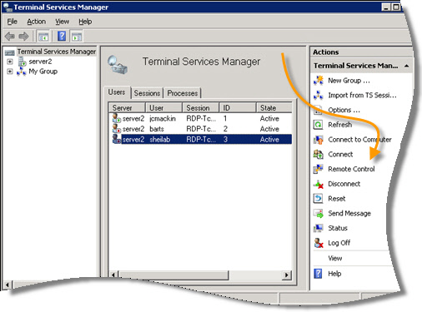Click the Connect action icon
The height and width of the screenshot is (312, 422).
click(319, 154)
